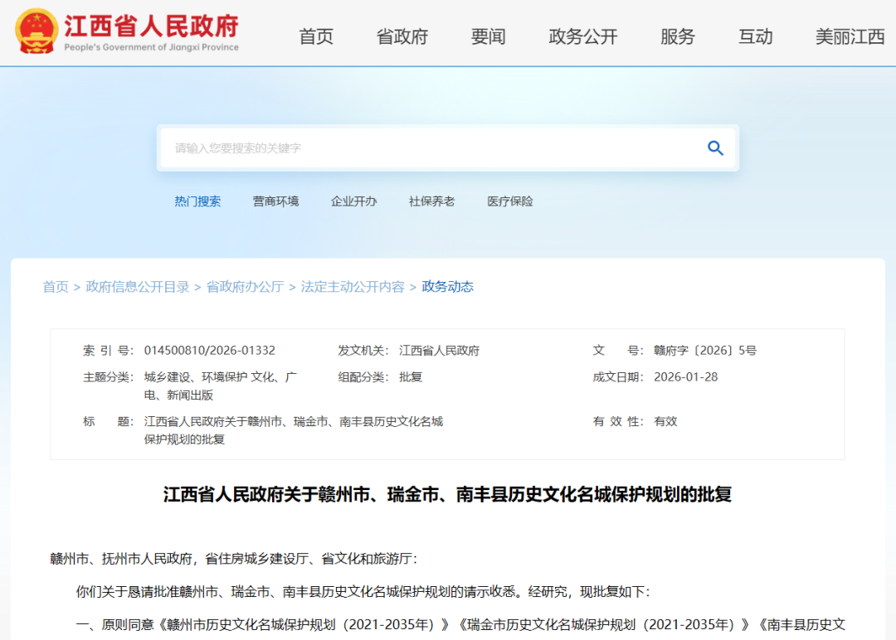Go to 首页 in the breadcrumb
This screenshot has height=640, width=896.
point(56,287)
